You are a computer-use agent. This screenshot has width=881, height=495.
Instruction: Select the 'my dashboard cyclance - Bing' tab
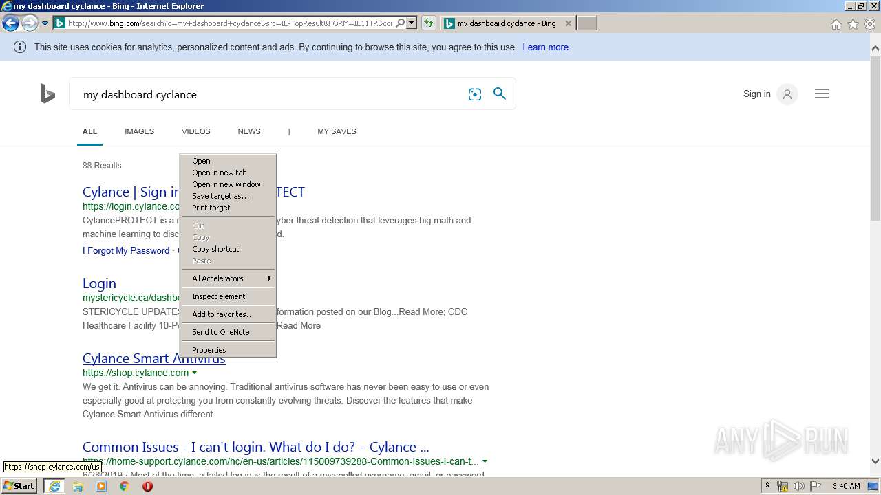pos(507,23)
